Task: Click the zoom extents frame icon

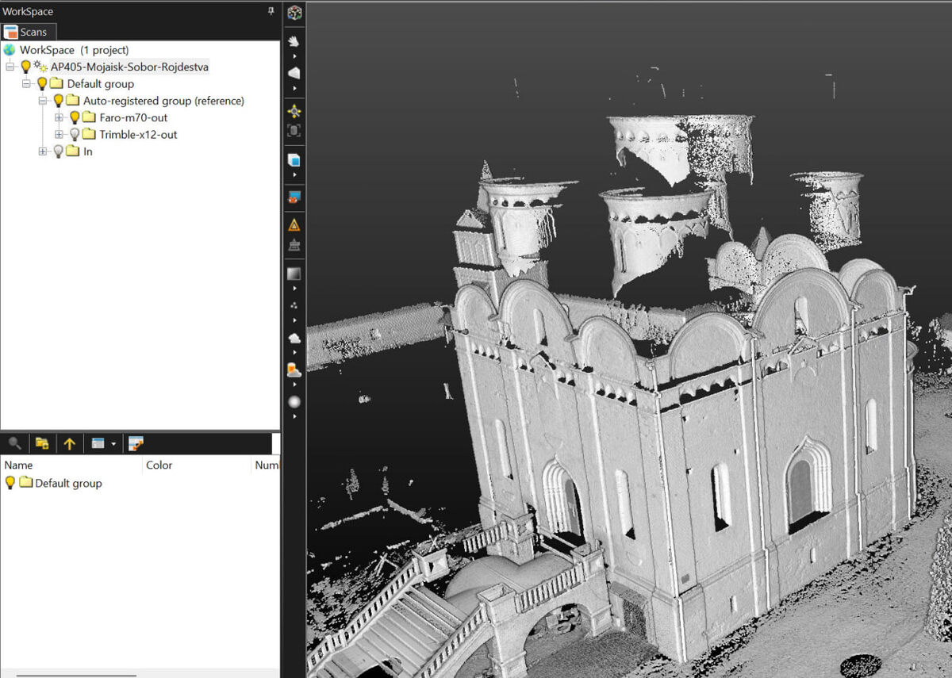Action: pyautogui.click(x=294, y=131)
